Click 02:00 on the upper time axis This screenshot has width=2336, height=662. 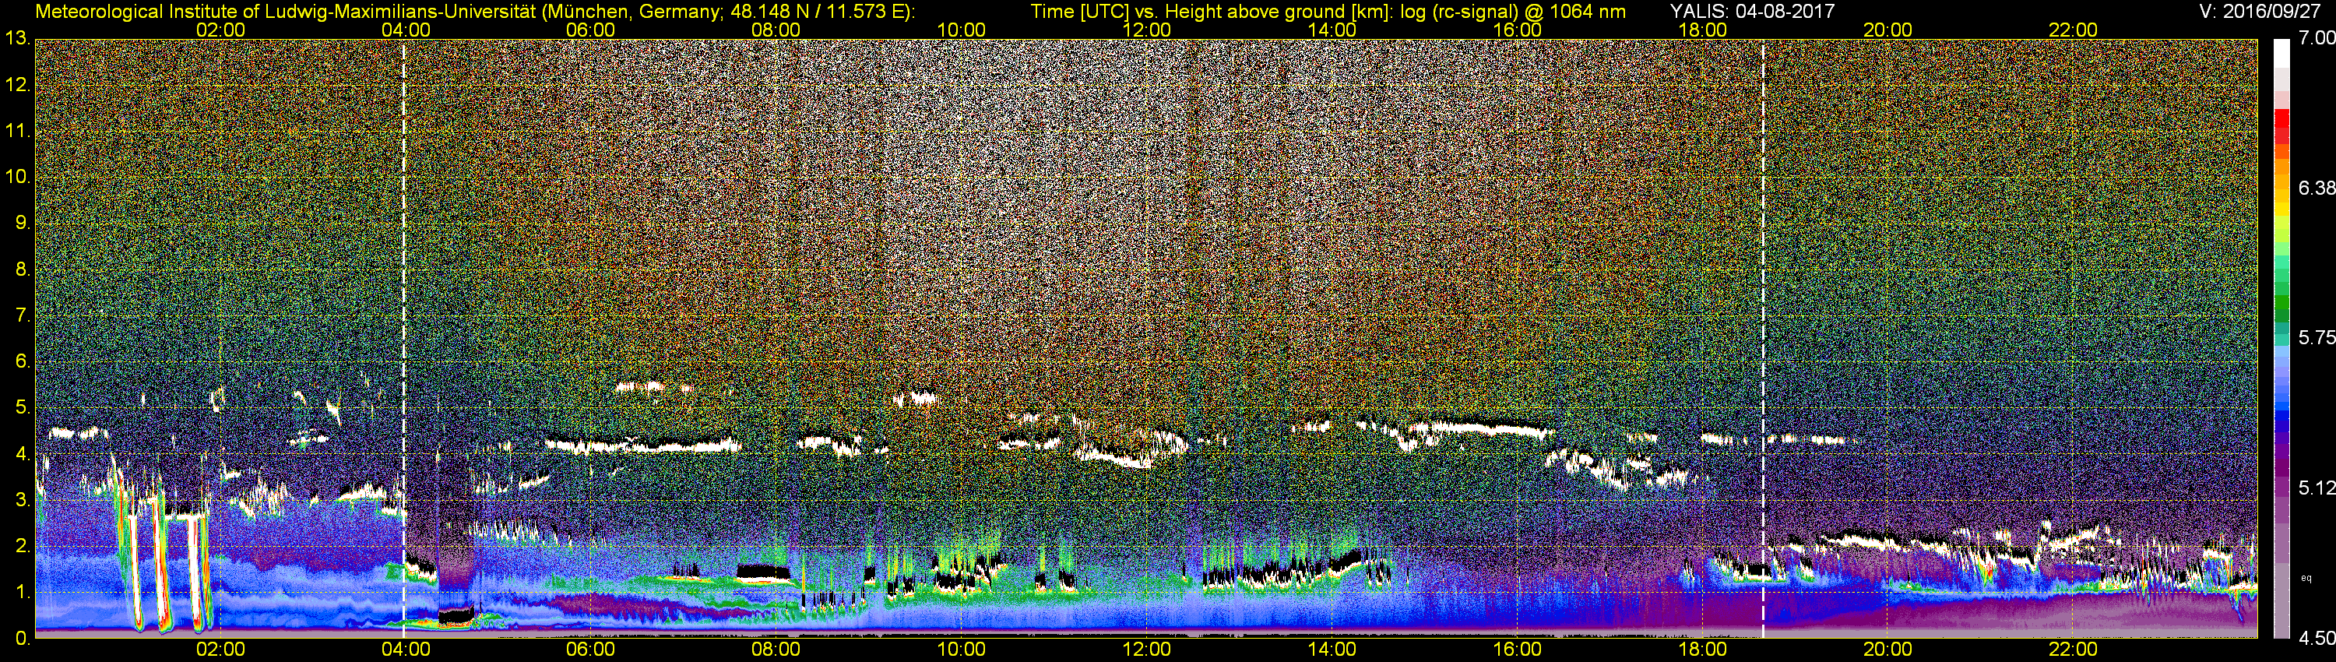[x=220, y=30]
